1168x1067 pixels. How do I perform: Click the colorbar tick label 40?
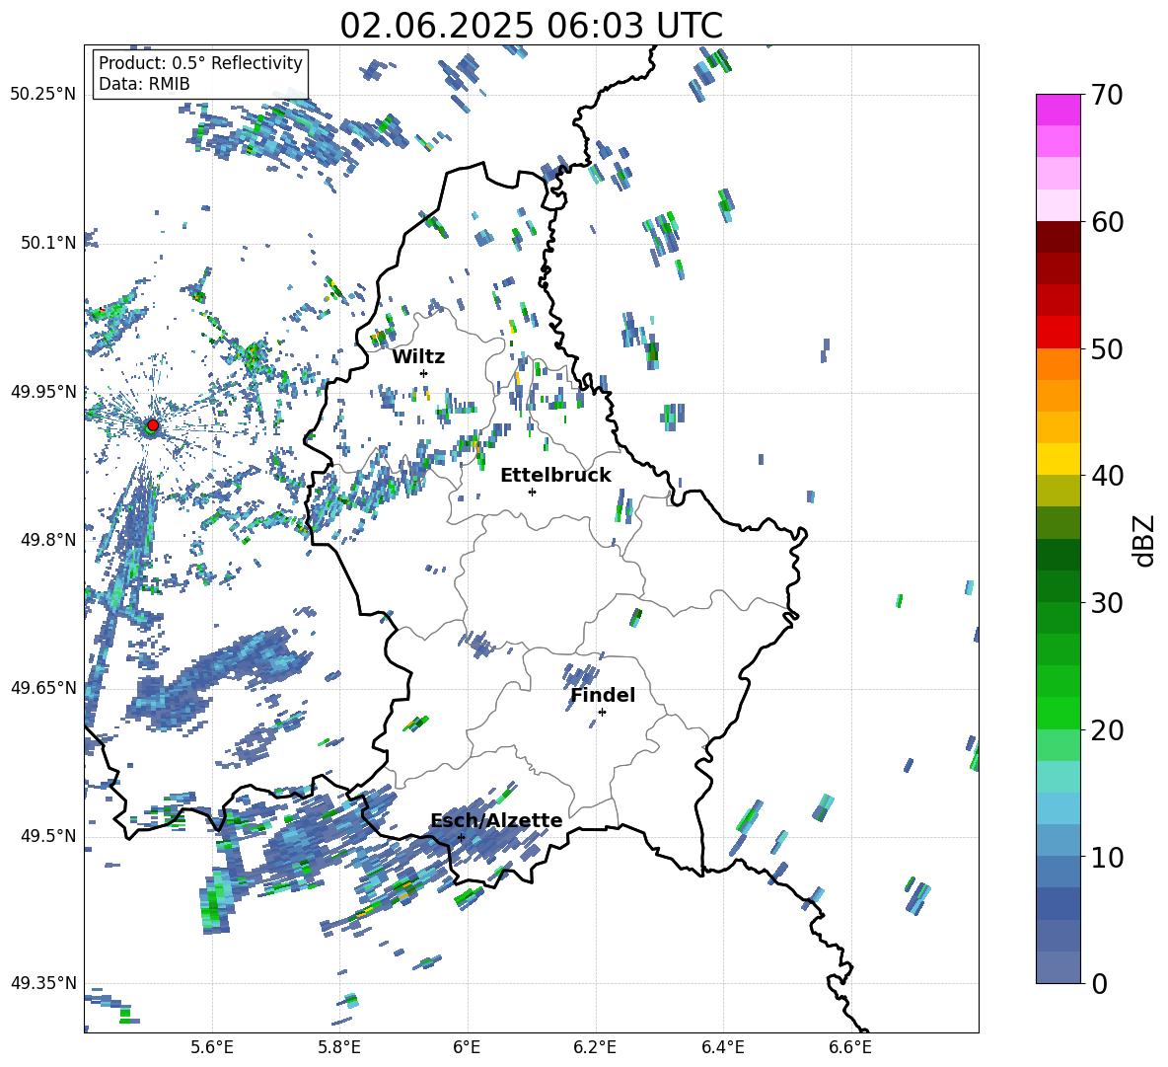coord(1107,476)
